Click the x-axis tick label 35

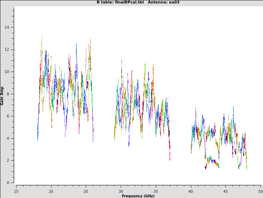click(x=156, y=191)
